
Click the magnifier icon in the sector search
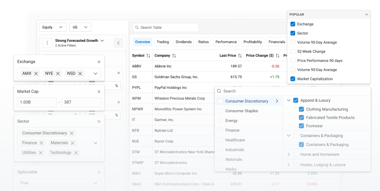tap(219, 91)
